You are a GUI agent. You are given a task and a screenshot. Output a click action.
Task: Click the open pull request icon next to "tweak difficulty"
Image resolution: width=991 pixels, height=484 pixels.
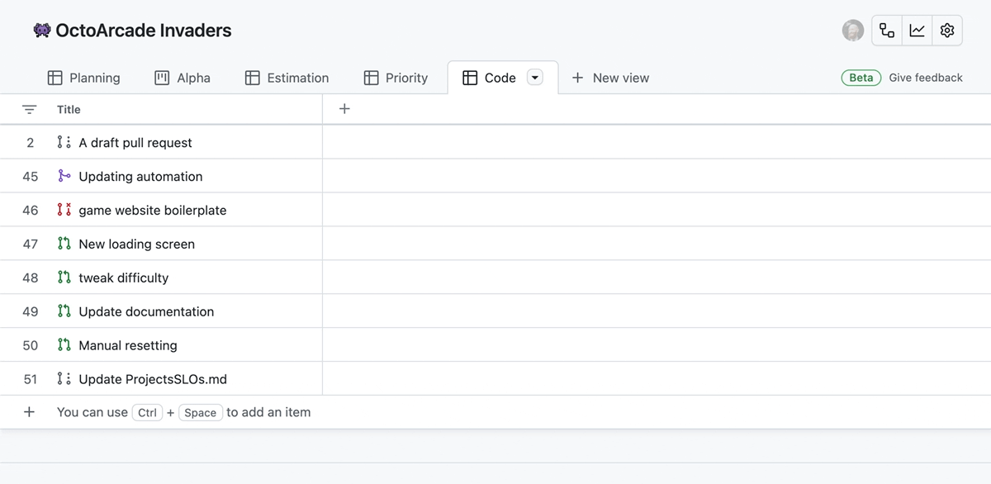pos(64,278)
